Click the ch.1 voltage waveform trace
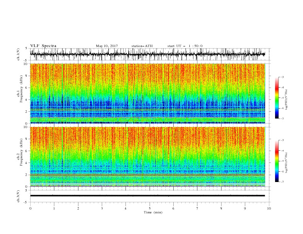303x234 pixels. [x=147, y=54]
